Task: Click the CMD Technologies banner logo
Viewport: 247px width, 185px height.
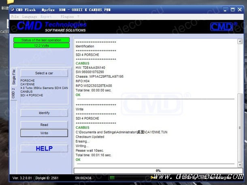Action: [x=52, y=26]
